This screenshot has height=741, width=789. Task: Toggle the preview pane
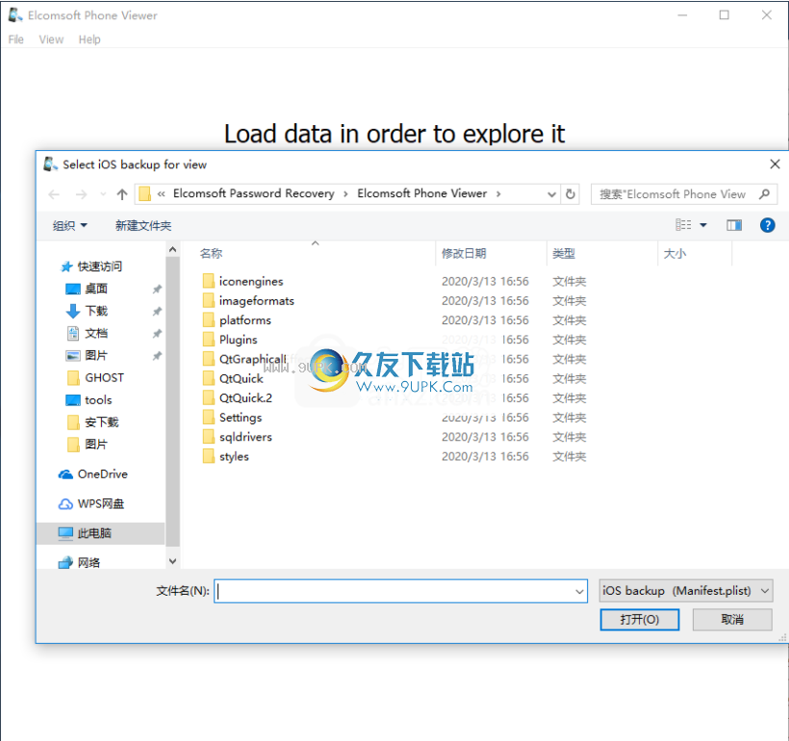click(733, 225)
